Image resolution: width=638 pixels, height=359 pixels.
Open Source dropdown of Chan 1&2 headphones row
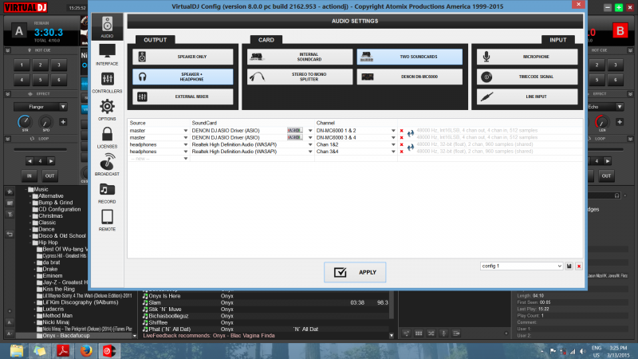(x=186, y=144)
